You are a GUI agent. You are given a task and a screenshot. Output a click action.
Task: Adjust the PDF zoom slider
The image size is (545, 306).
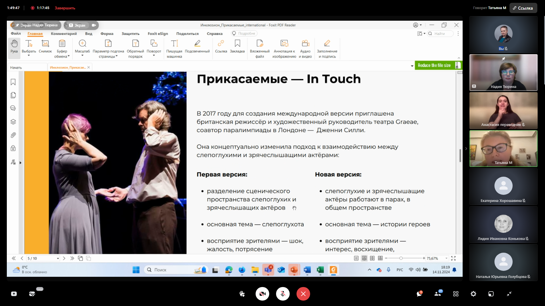pos(401,258)
